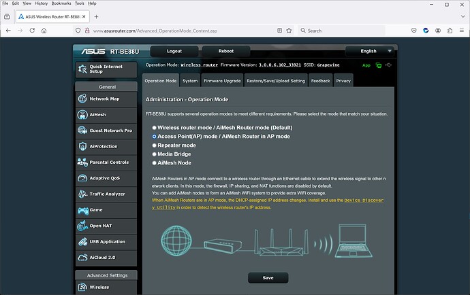Select the Media Bridge radio
Screen dimensions: 470x295
pos(154,154)
